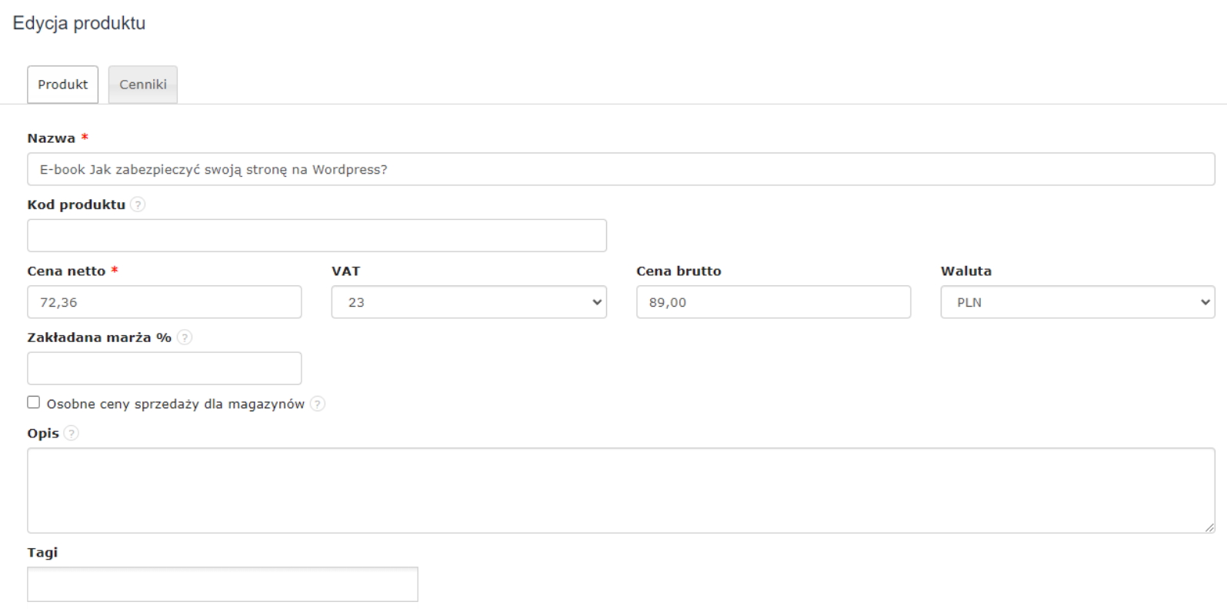Click the Edycja produktu page heading
This screenshot has height=615, width=1227.
tap(79, 23)
